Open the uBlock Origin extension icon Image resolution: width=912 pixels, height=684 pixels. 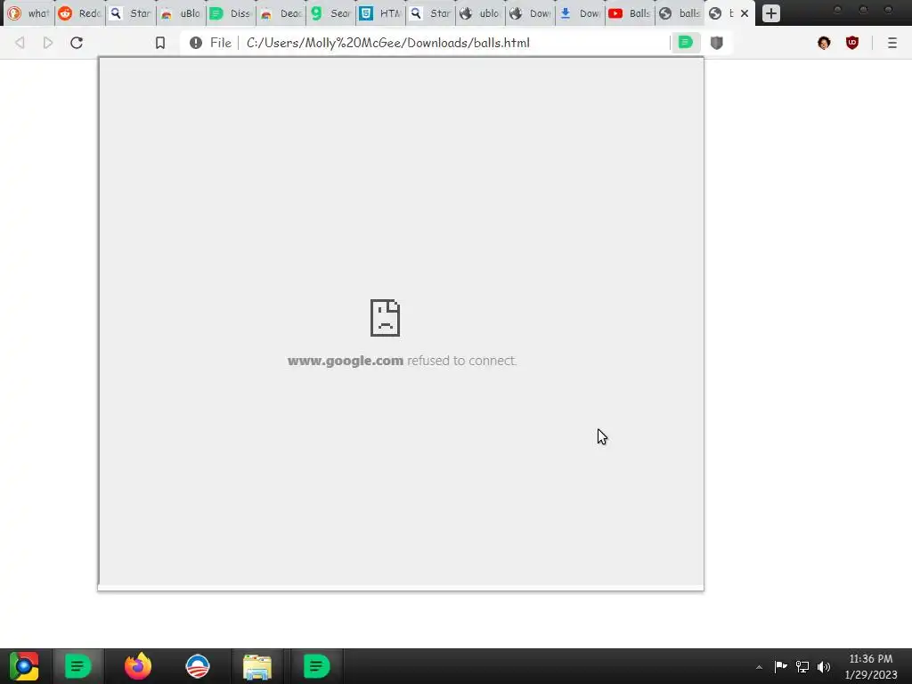852,43
